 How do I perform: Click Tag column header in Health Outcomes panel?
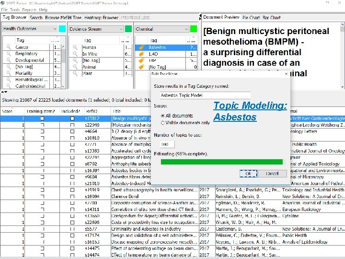(x=32, y=40)
